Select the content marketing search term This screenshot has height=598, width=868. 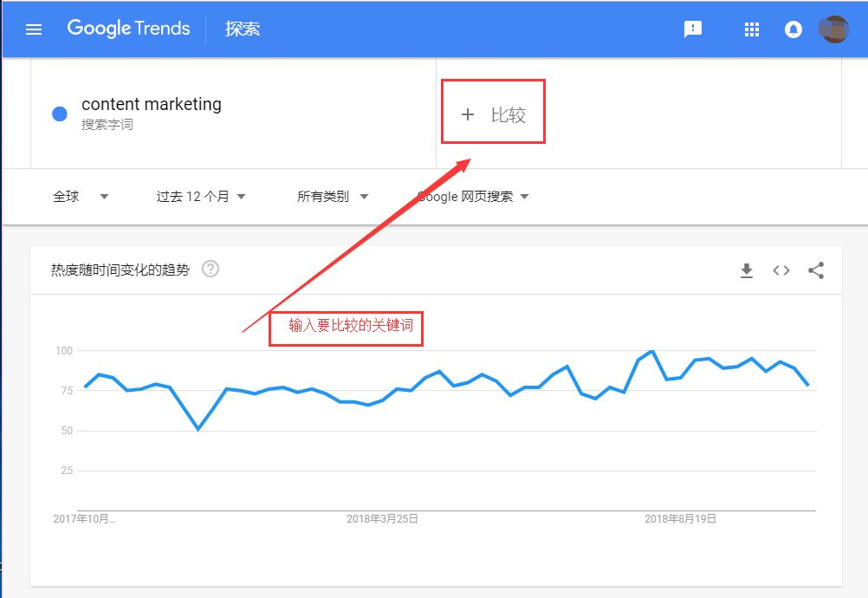pos(151,104)
